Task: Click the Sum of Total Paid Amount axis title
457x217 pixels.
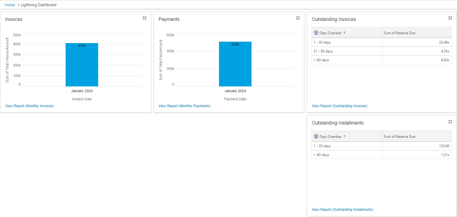Action: (161, 60)
